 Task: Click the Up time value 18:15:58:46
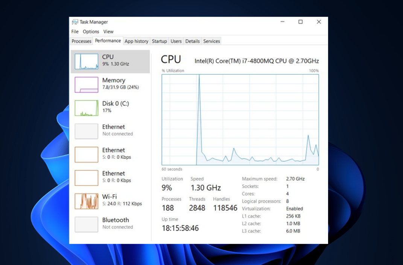(180, 228)
